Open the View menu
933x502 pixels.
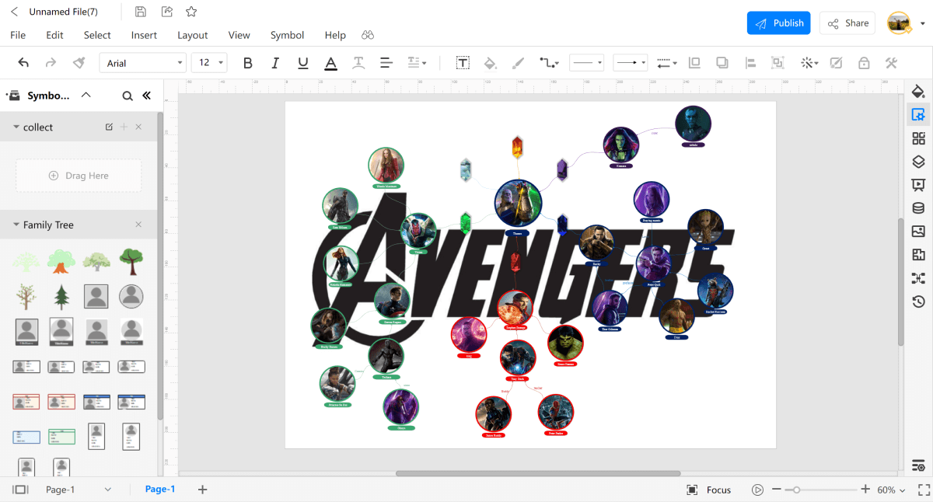pyautogui.click(x=239, y=35)
